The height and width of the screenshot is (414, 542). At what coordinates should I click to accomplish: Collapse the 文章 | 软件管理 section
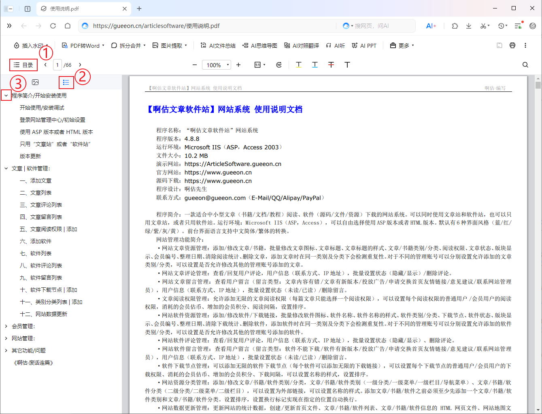(x=6, y=168)
